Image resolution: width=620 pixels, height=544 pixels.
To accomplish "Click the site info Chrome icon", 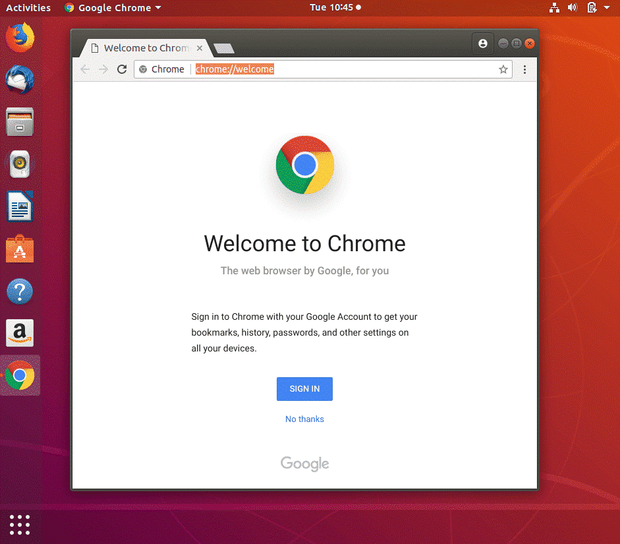I will click(143, 70).
